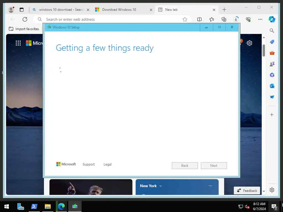Open the notification center icon
This screenshot has width=283, height=212.
tap(274, 207)
